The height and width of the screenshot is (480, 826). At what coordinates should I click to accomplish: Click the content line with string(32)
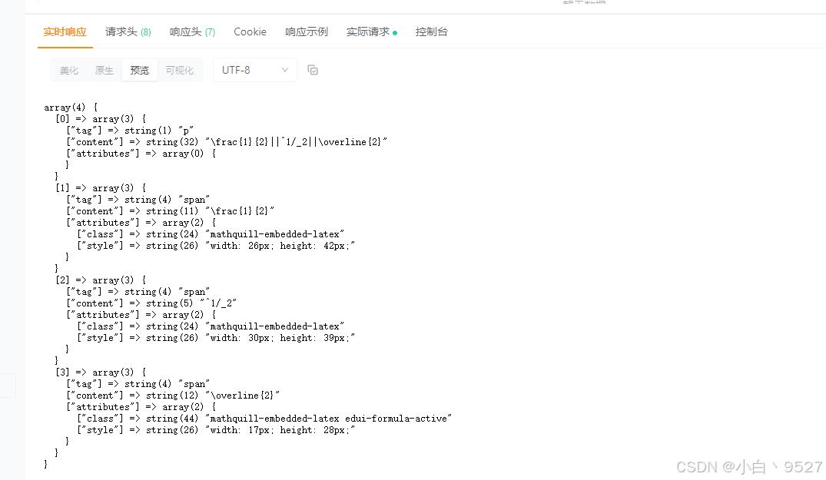tap(227, 142)
